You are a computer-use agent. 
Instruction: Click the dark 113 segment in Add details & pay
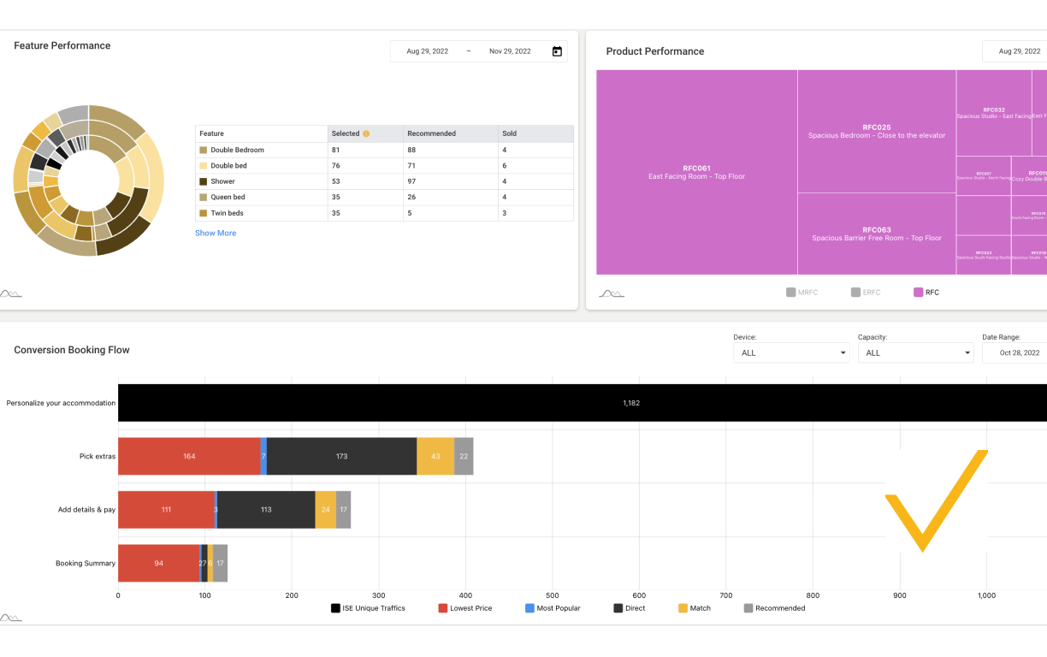266,510
